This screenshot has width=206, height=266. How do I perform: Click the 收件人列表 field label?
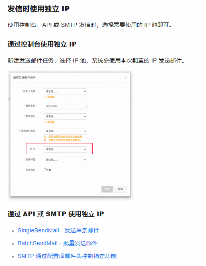(x=29, y=91)
